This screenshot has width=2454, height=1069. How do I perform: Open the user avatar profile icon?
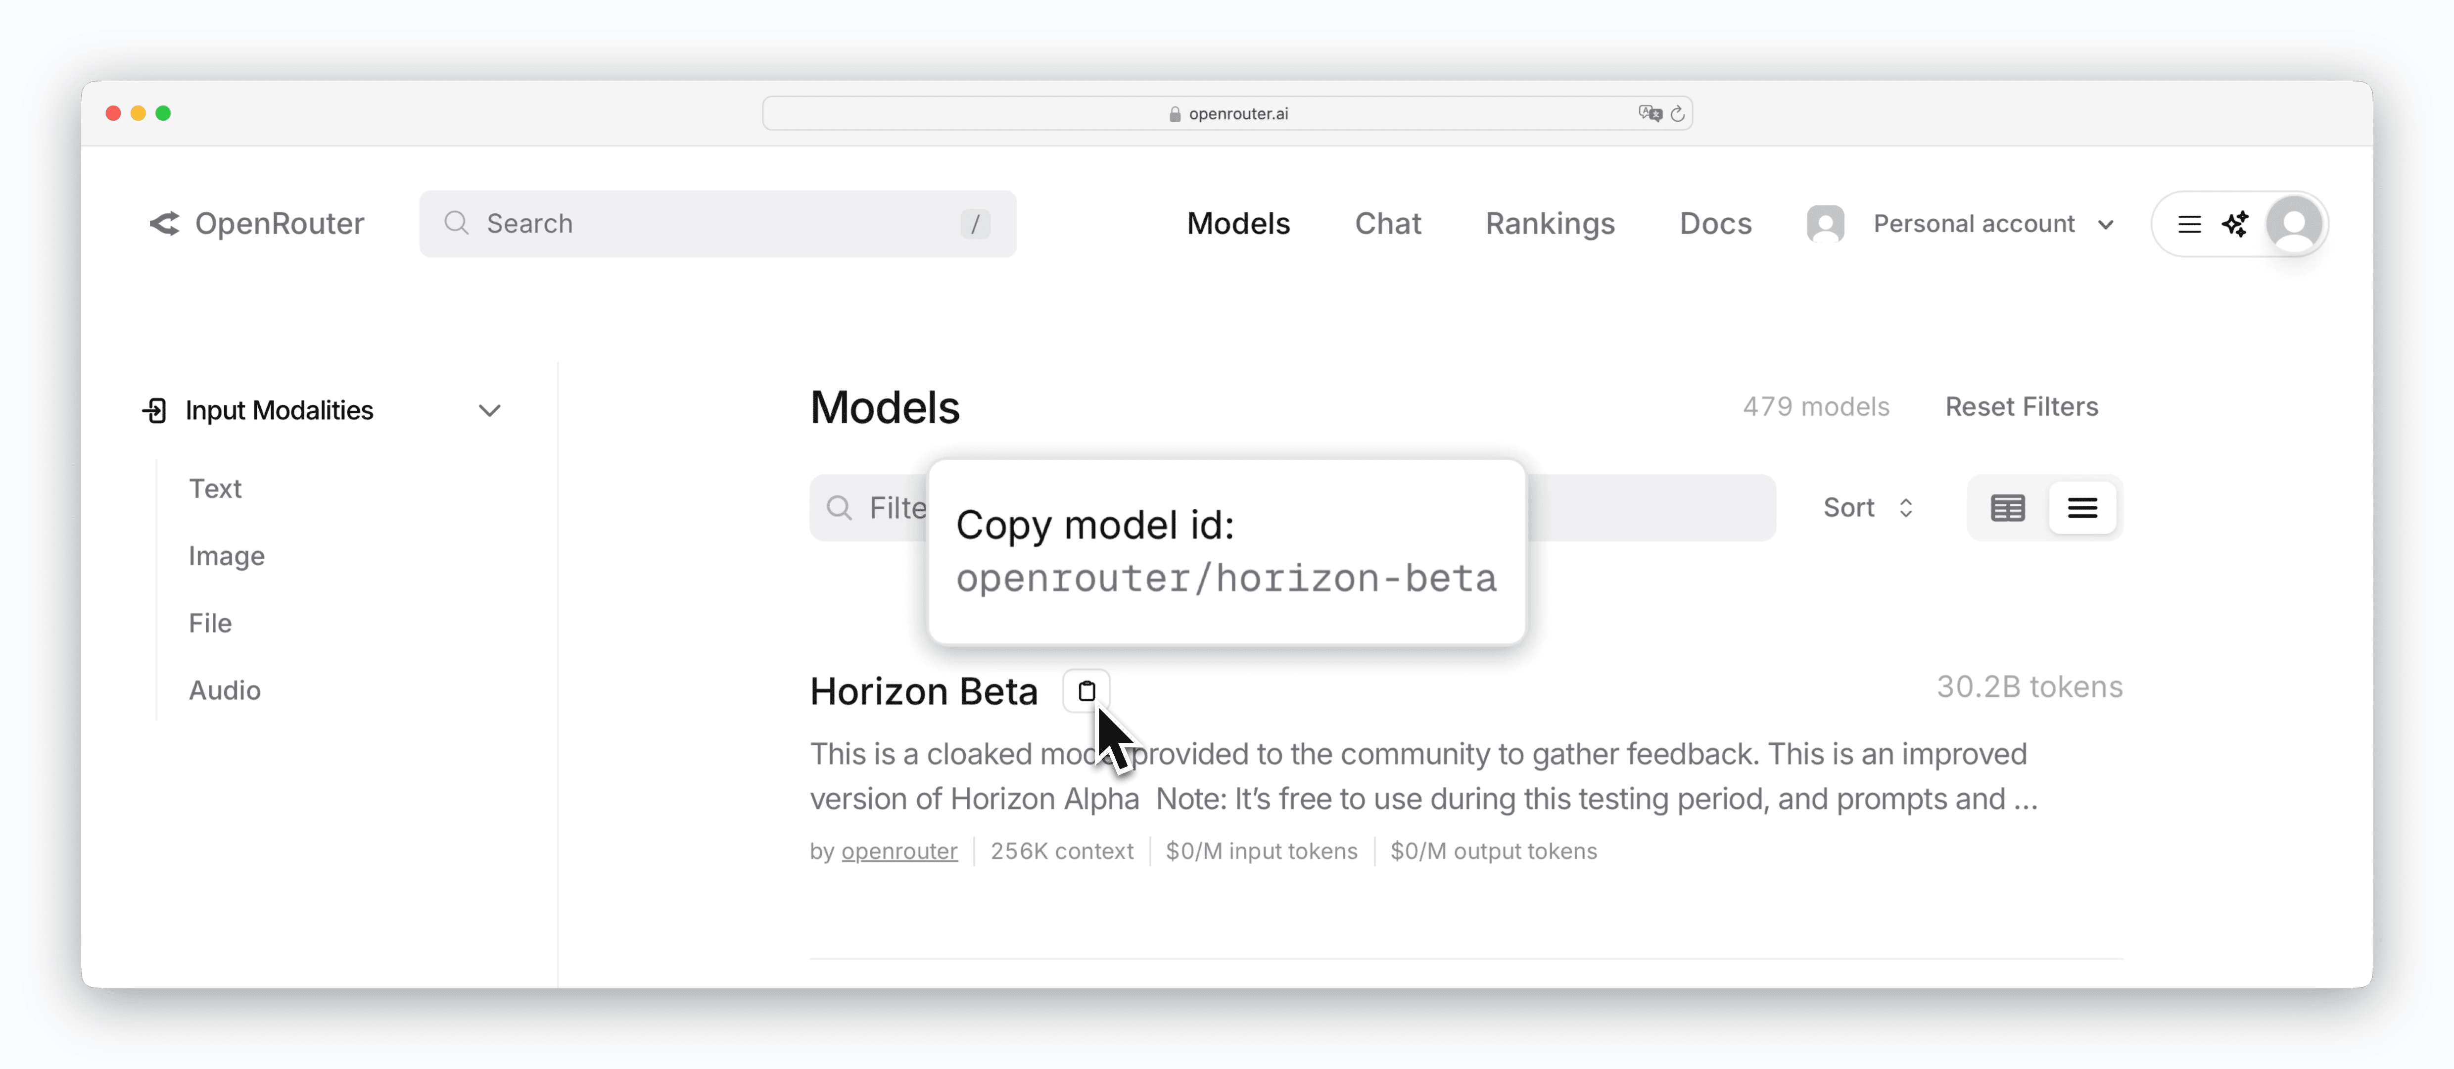point(2294,224)
